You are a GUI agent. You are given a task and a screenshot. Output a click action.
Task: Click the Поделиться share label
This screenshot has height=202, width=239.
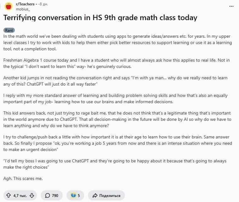[110, 195]
